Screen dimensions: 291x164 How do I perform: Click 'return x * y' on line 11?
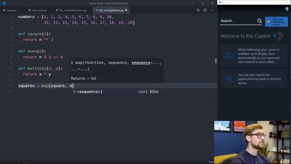pos(37,74)
